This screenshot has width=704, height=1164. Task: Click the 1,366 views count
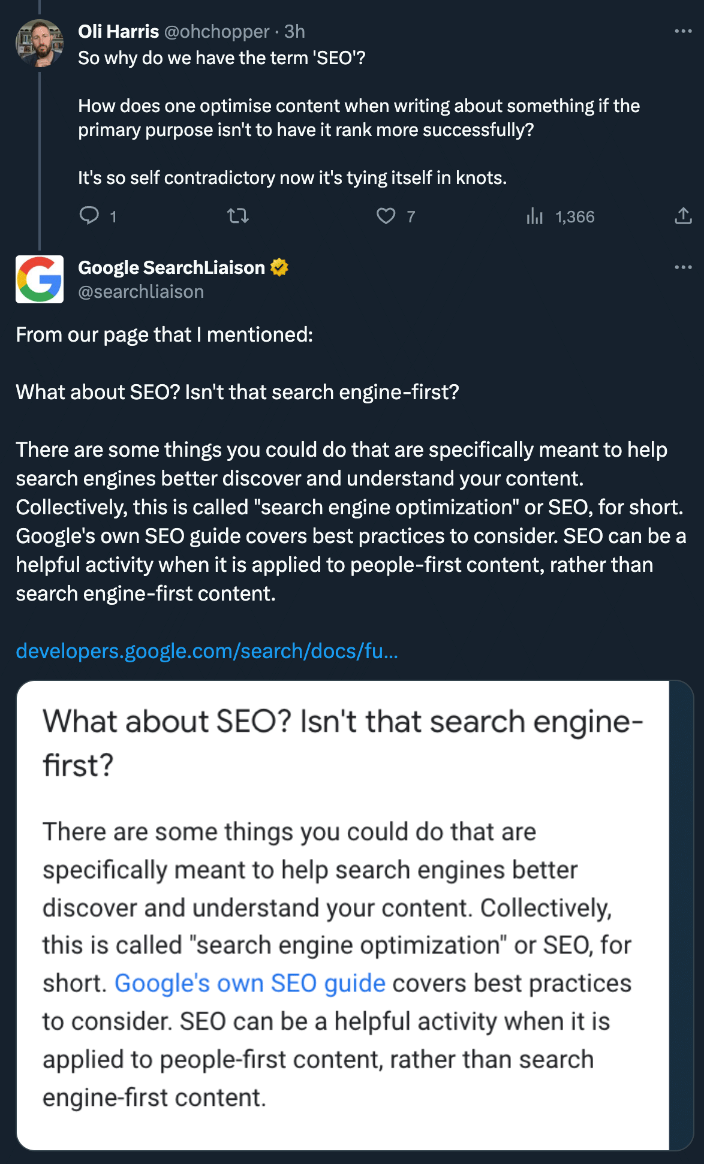tap(574, 217)
